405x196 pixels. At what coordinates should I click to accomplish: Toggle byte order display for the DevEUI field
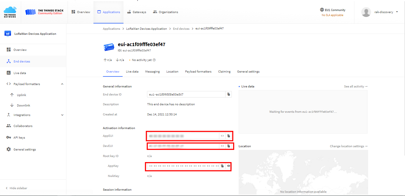[x=222, y=146]
